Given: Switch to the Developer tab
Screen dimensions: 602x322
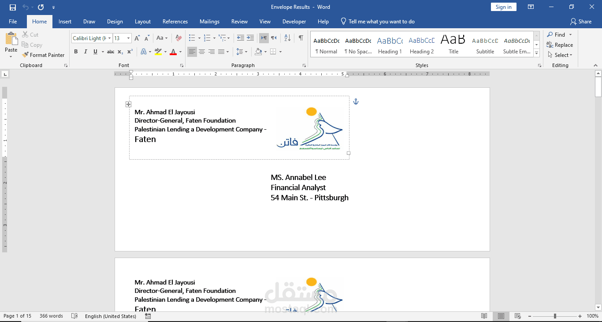Looking at the screenshot, I should (294, 22).
